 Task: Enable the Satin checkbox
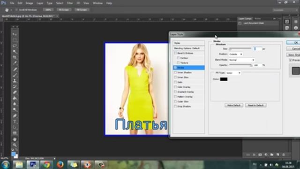click(175, 82)
